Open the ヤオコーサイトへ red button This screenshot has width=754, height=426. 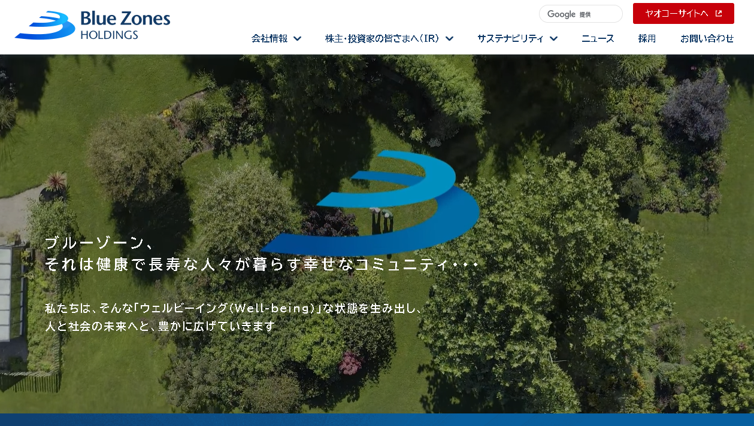pos(683,14)
